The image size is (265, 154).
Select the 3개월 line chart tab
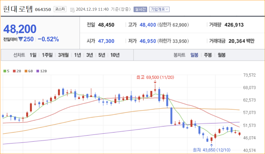point(63,55)
